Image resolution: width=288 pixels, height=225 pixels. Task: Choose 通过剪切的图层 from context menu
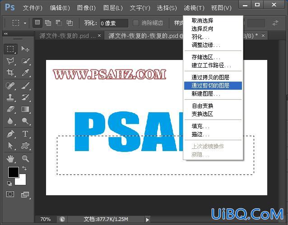pyautogui.click(x=213, y=86)
